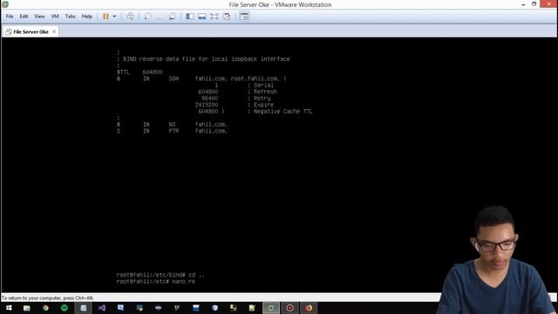The height and width of the screenshot is (314, 558).
Task: Open Spotify from the taskbar
Action: pyautogui.click(x=65, y=308)
